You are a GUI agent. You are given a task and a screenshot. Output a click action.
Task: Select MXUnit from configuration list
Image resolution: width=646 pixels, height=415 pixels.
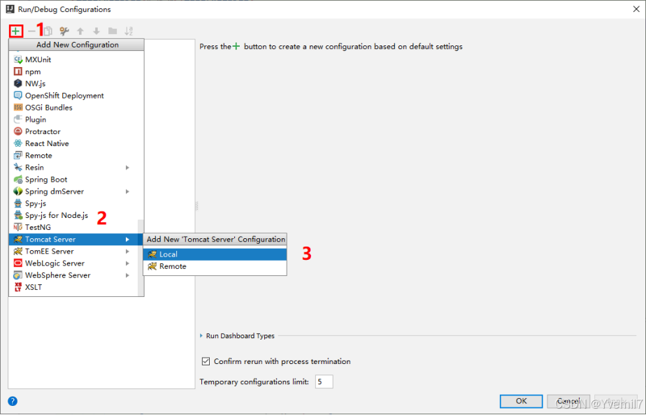76,59
